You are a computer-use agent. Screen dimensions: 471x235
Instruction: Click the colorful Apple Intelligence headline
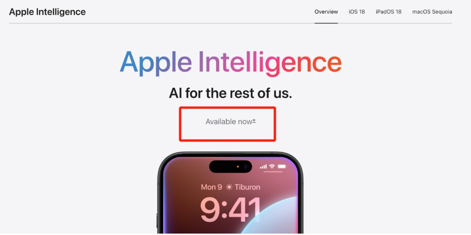(231, 63)
